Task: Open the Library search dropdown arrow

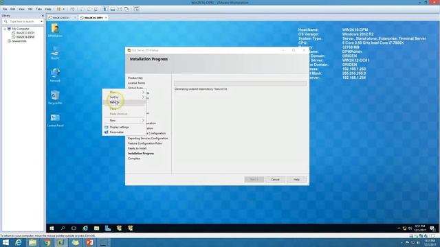Action: coord(41,21)
